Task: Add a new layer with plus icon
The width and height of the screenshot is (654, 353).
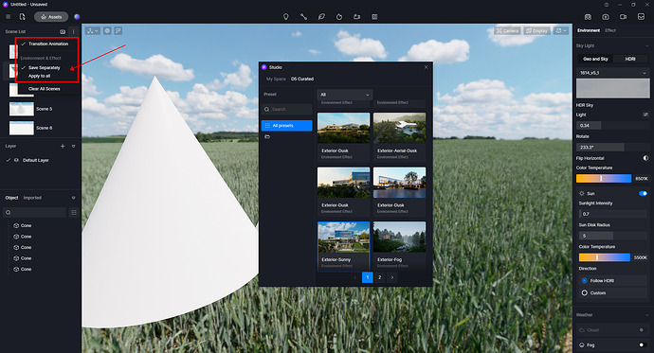Action: (63, 146)
